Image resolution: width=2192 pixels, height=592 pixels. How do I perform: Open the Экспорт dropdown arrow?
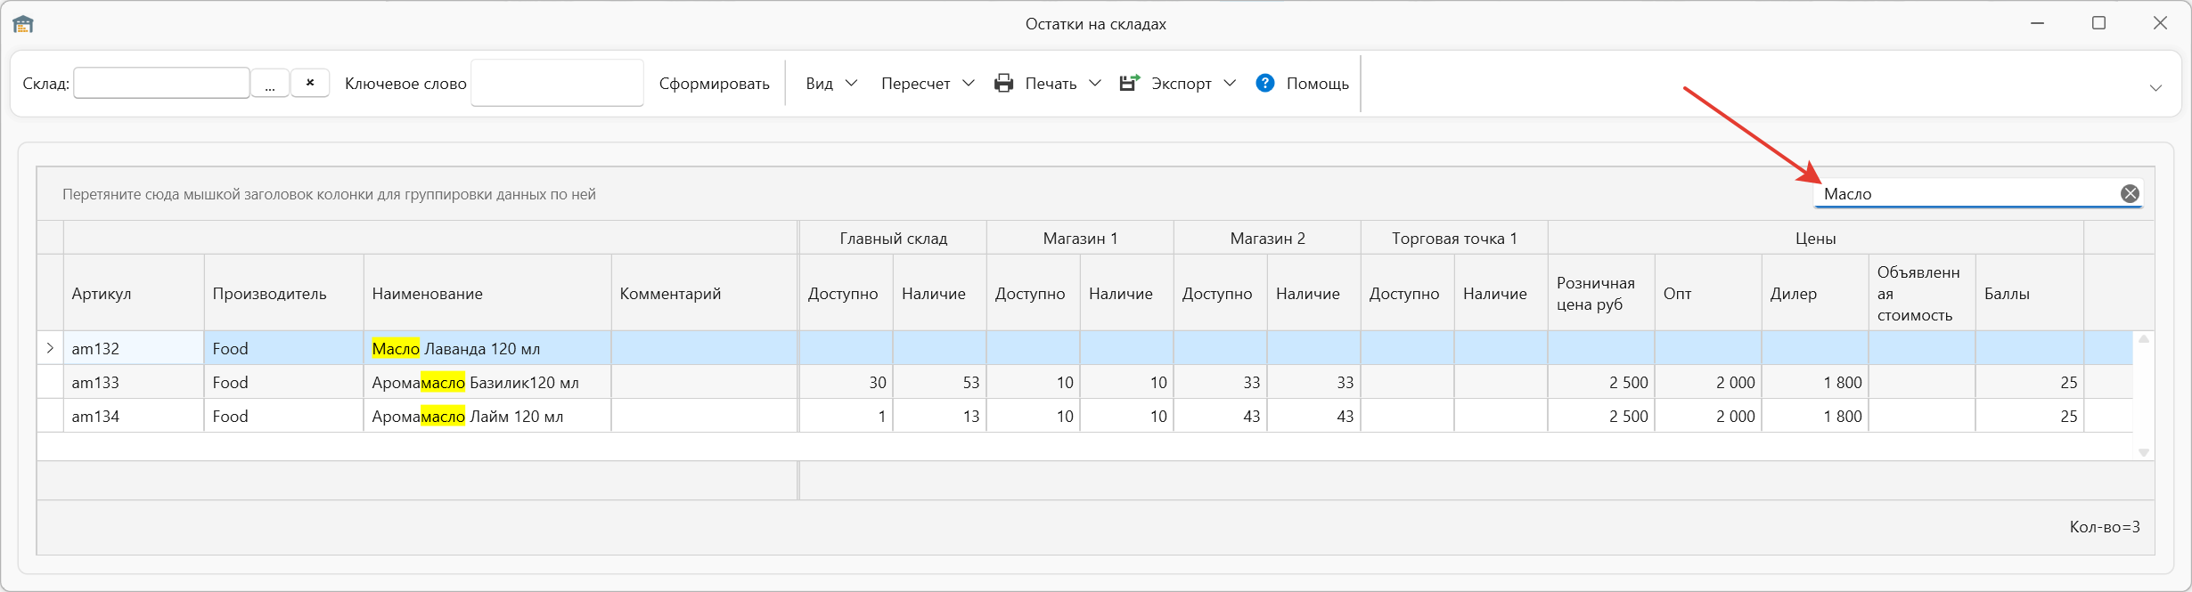[1230, 83]
